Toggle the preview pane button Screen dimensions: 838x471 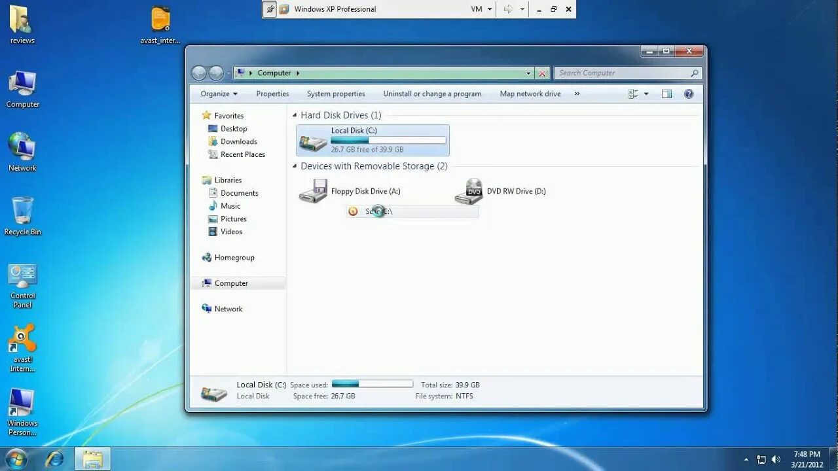pos(666,94)
